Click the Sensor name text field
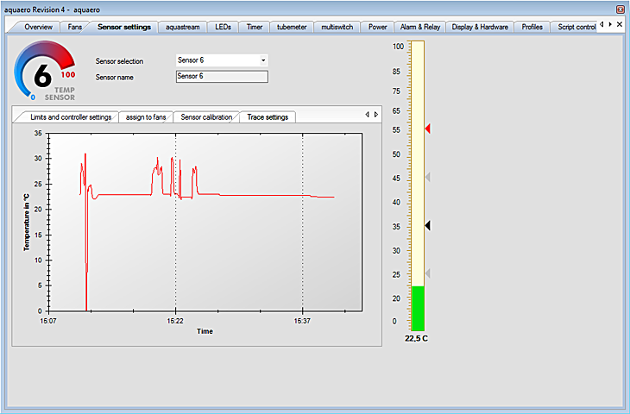Image resolution: width=630 pixels, height=414 pixels. point(222,76)
